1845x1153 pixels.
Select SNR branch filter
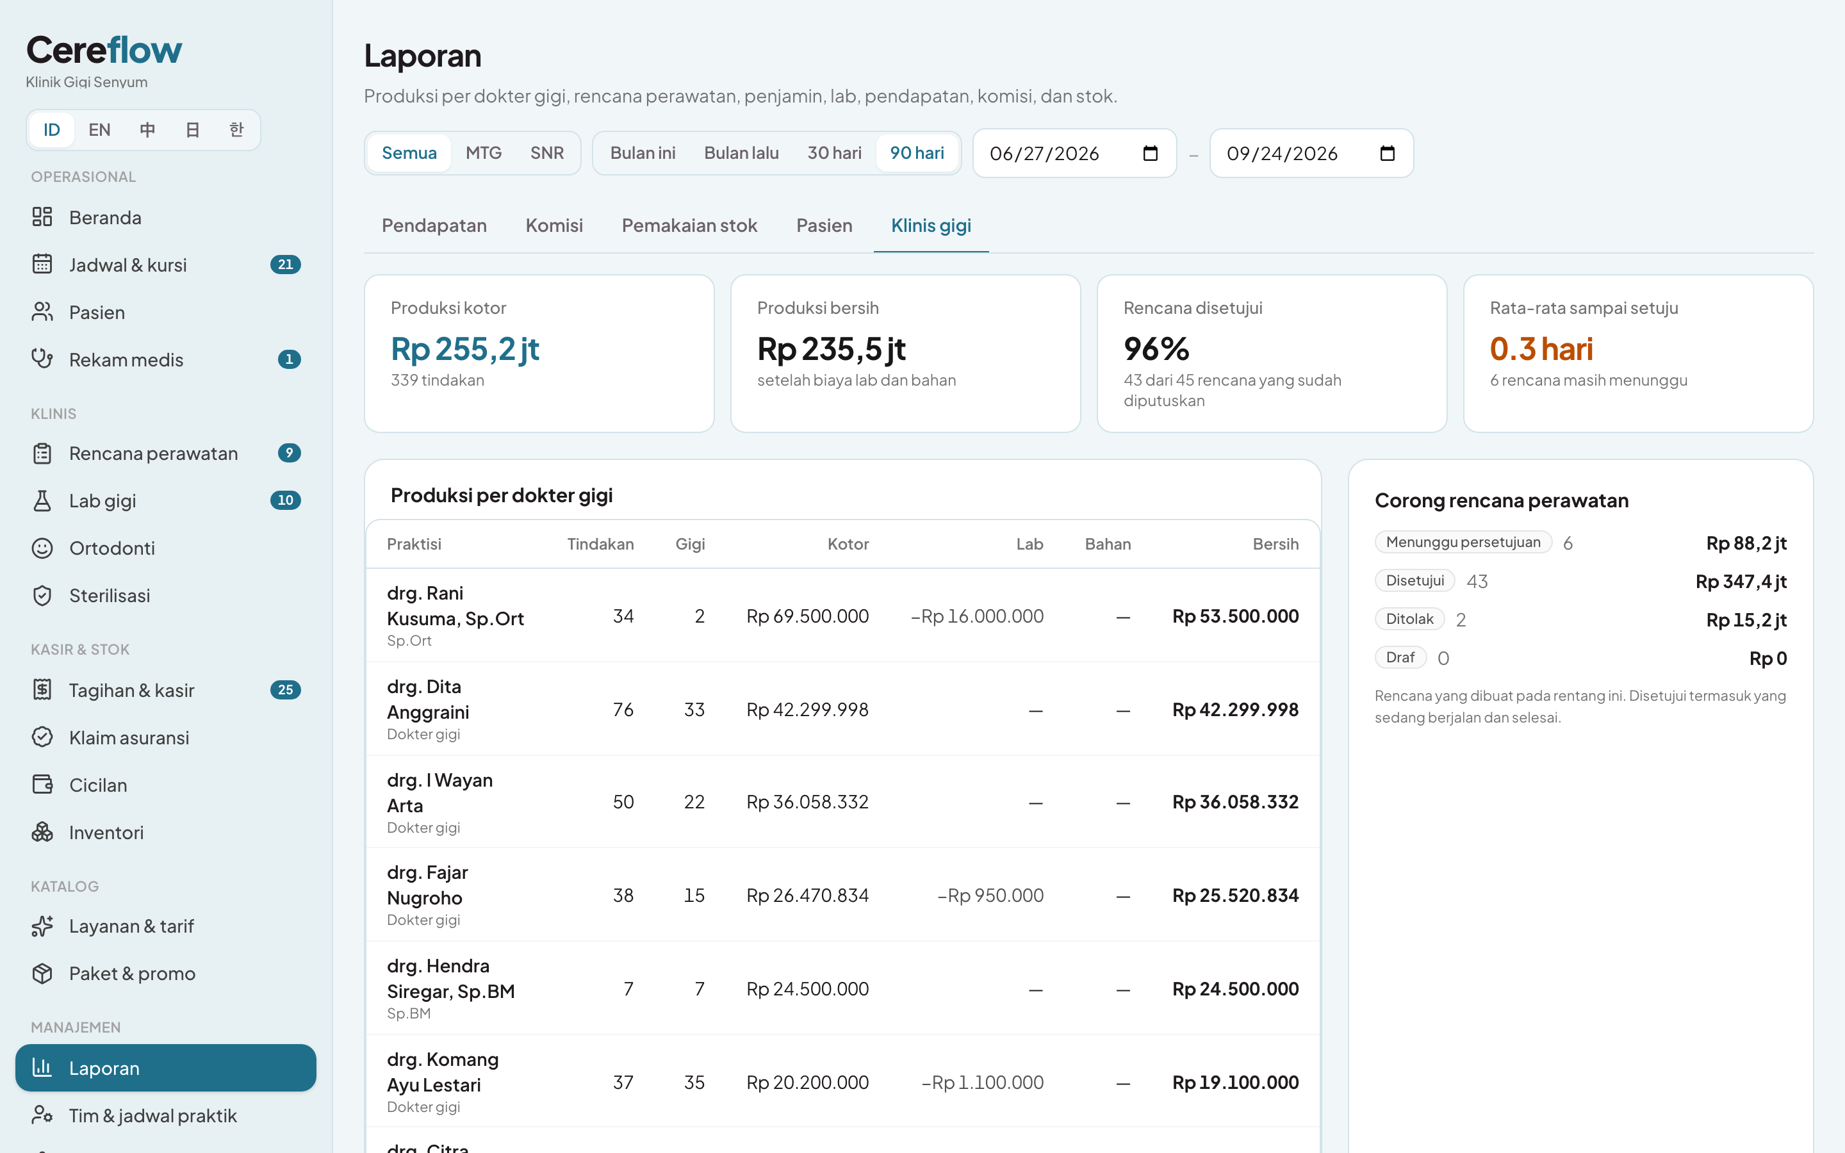(x=546, y=152)
